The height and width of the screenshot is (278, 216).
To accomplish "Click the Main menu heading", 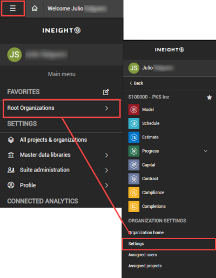I will [x=62, y=74].
